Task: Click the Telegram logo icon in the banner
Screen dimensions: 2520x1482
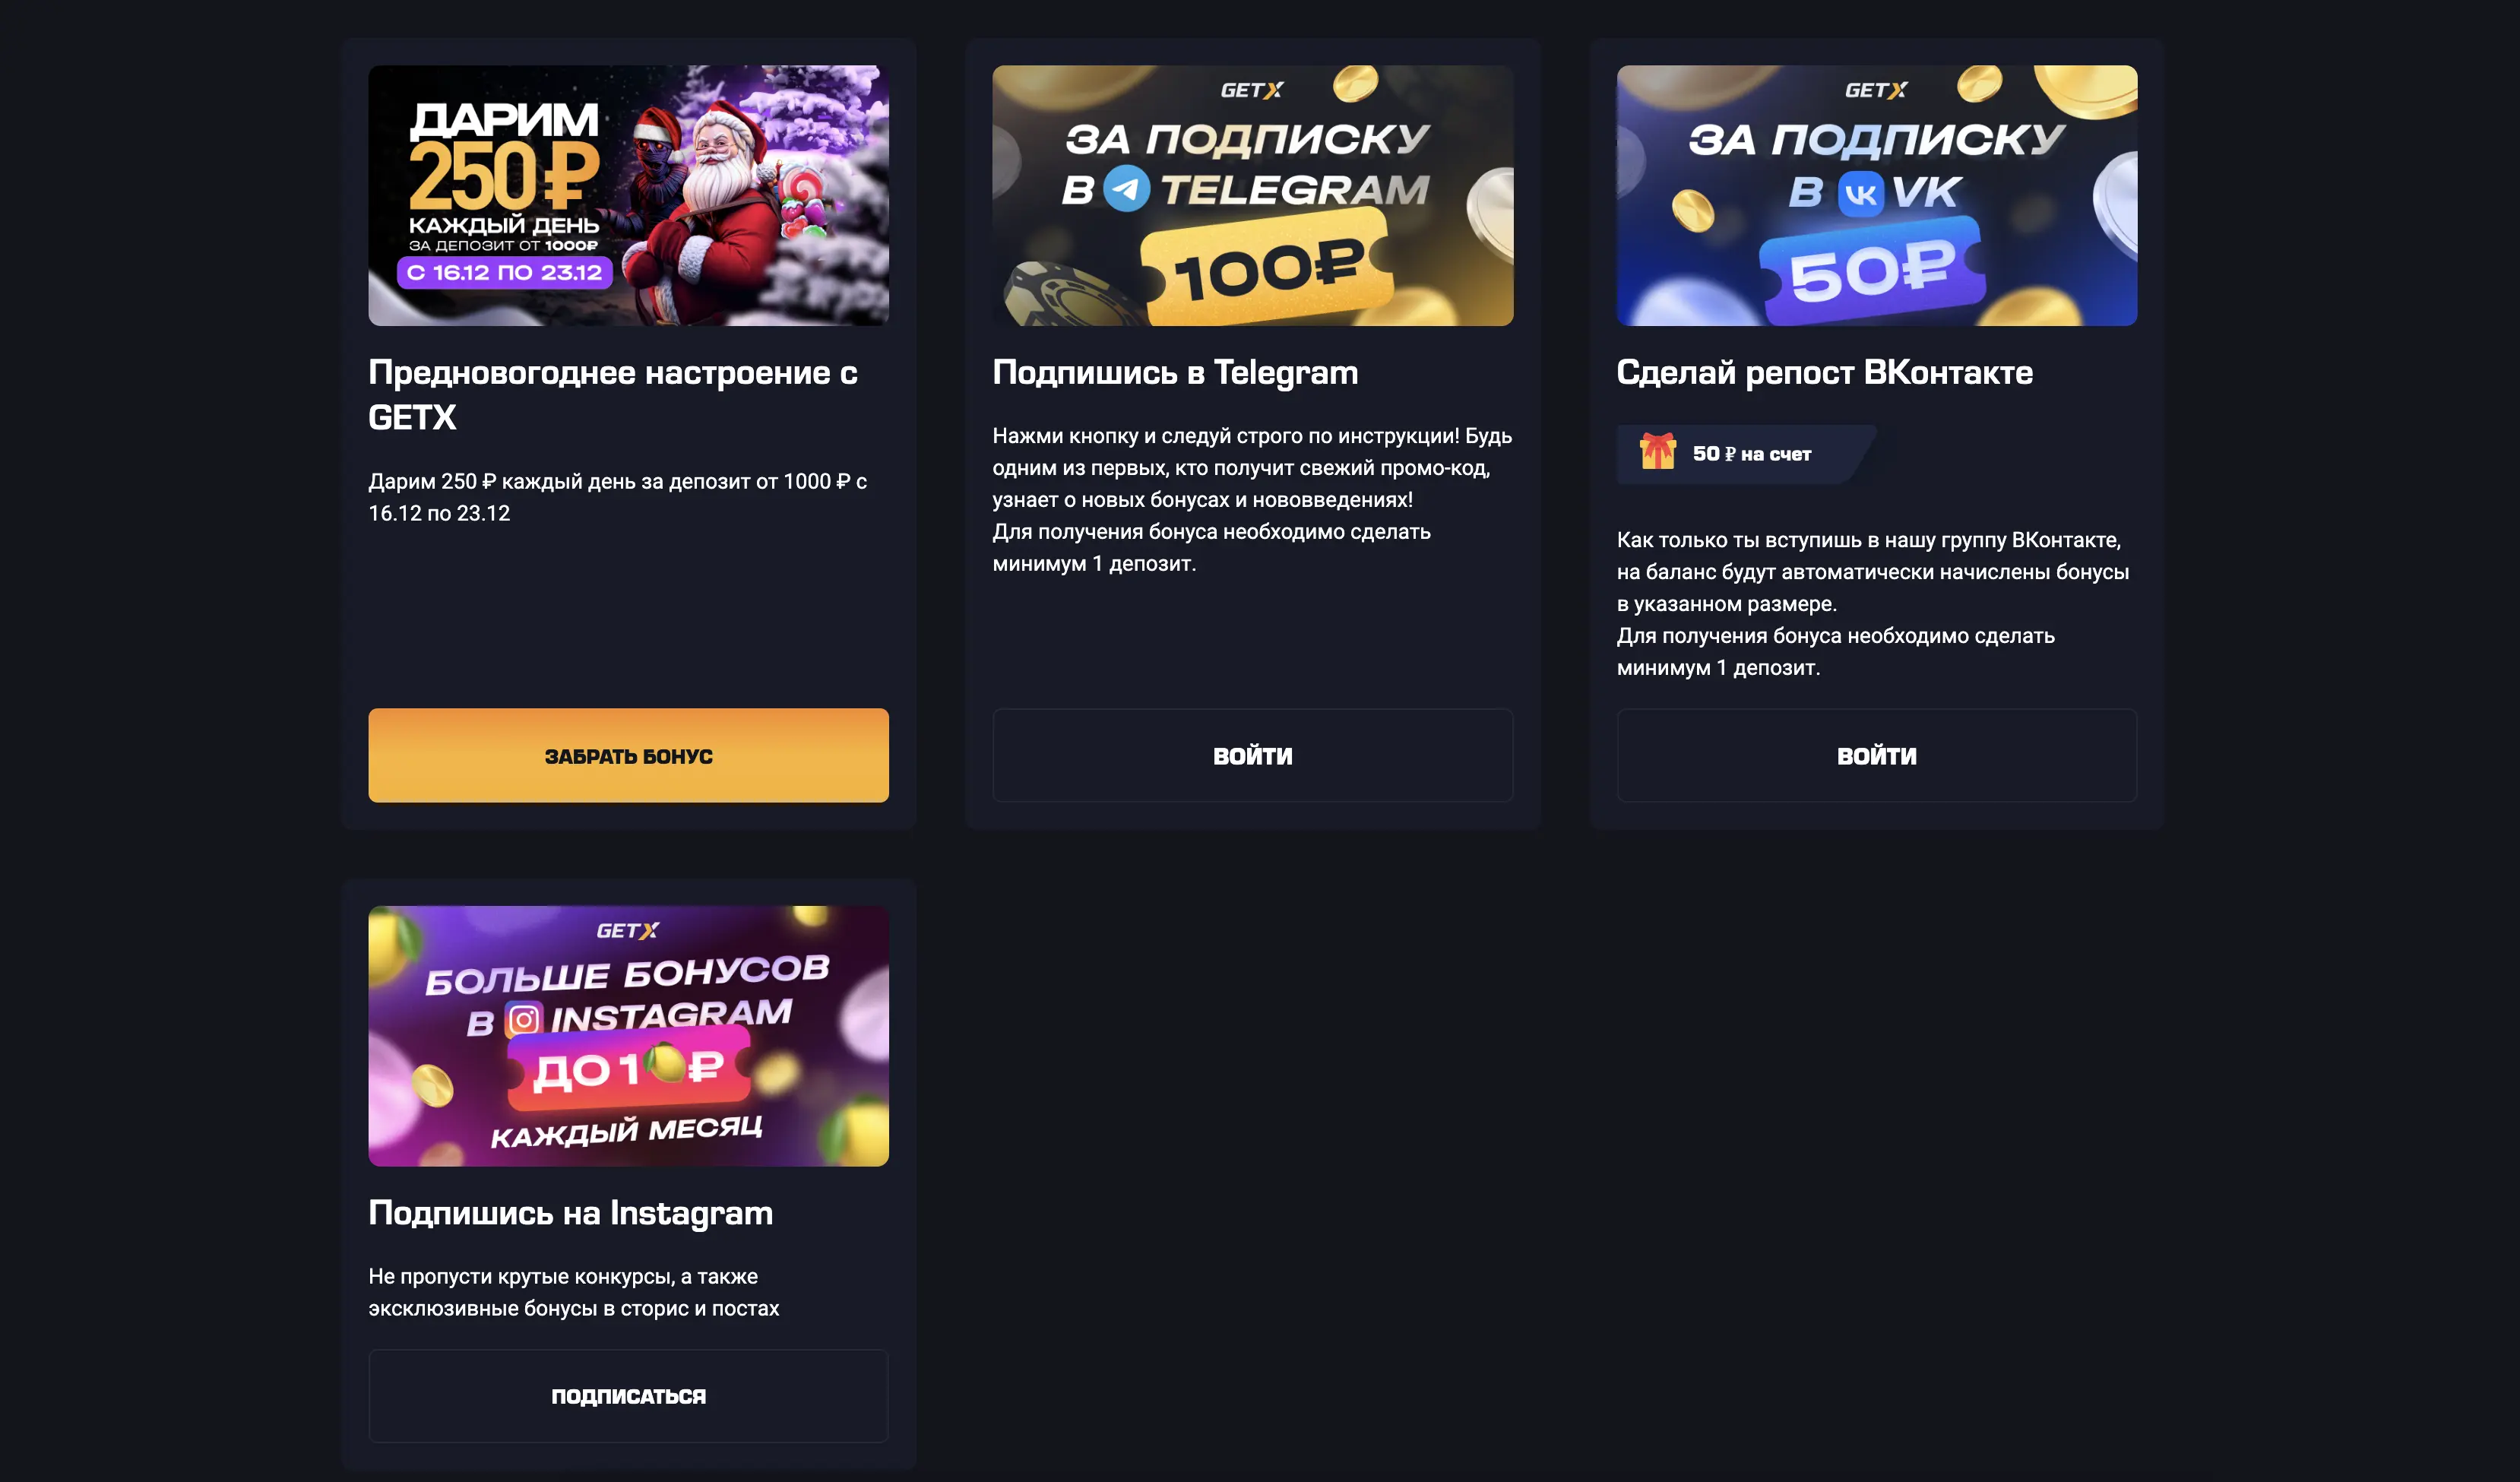Action: click(1127, 188)
